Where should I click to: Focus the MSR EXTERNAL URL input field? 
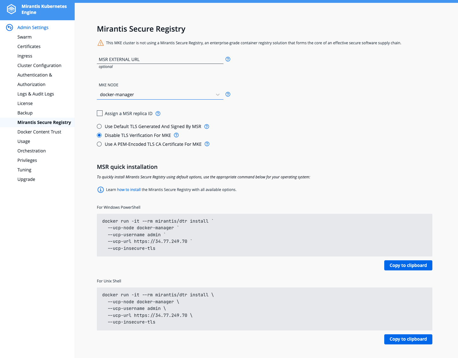[160, 59]
